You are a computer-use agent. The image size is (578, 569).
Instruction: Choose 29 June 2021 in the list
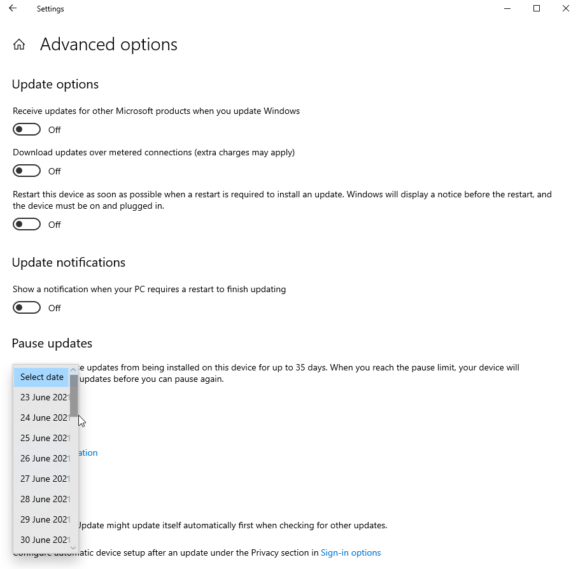coord(41,519)
